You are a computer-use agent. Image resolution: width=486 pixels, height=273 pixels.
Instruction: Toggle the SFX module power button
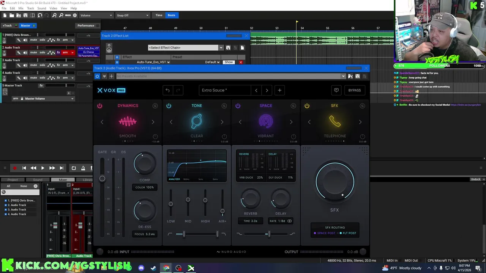307,106
